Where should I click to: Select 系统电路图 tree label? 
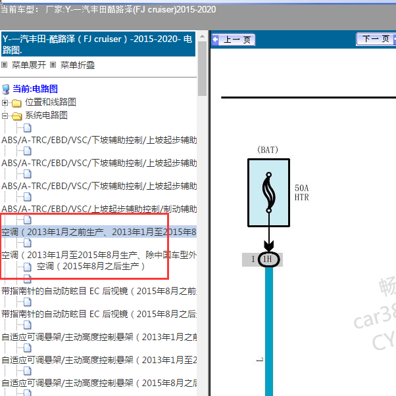coord(46,115)
